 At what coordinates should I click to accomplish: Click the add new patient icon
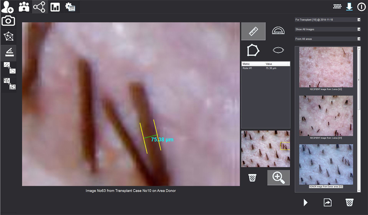[x=8, y=6]
